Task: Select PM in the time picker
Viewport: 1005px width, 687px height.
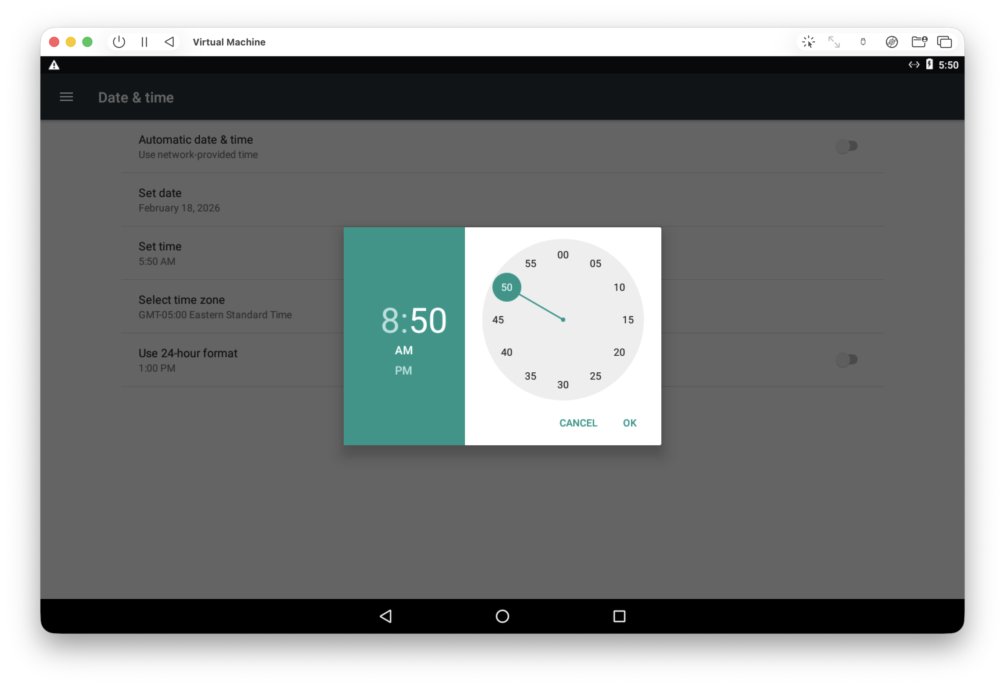Action: click(404, 371)
